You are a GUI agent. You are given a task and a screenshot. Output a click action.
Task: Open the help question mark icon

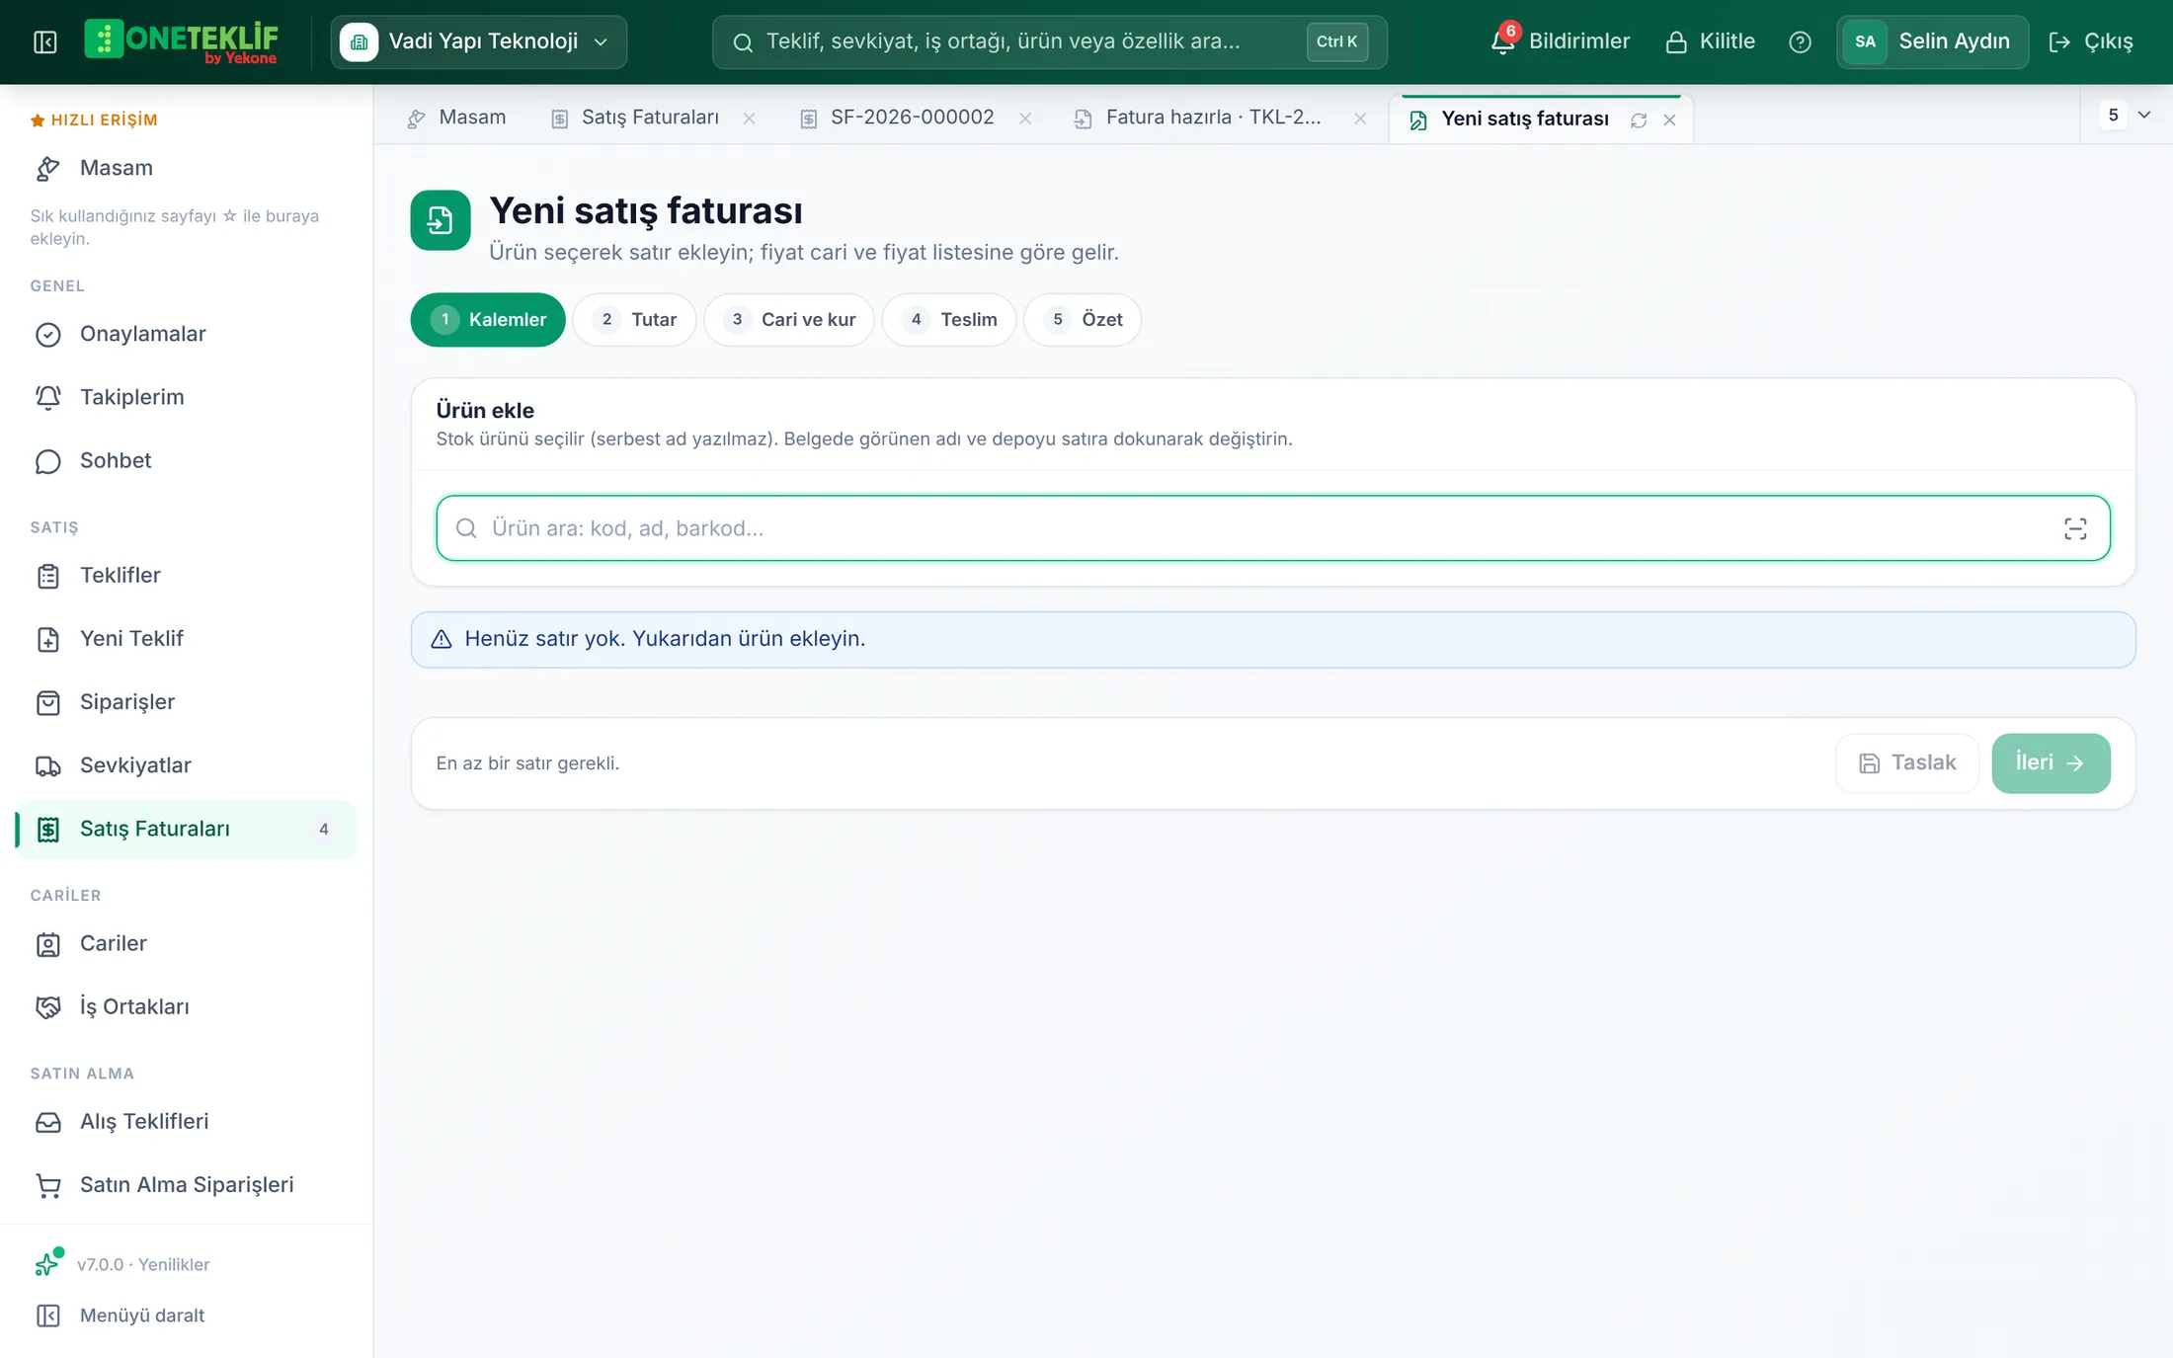pyautogui.click(x=1800, y=41)
